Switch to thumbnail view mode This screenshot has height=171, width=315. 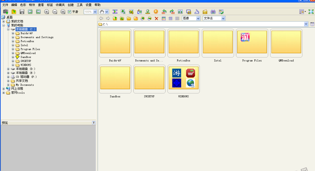164,19
